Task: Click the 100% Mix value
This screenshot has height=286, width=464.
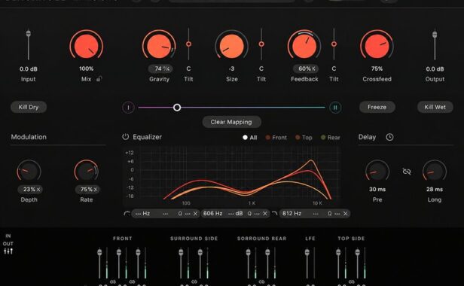Action: point(86,68)
